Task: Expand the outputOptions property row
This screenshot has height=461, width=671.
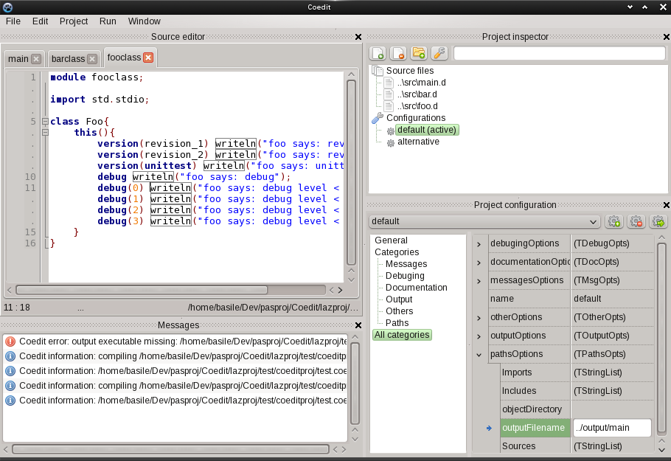Action: pos(479,336)
